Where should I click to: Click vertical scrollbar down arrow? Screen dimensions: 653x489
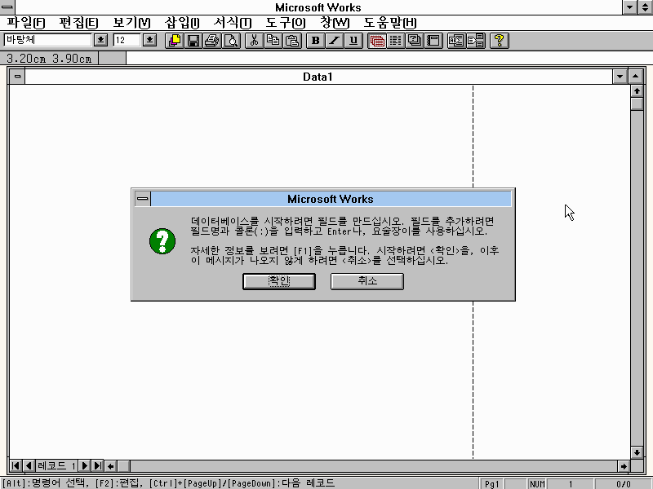tap(637, 452)
